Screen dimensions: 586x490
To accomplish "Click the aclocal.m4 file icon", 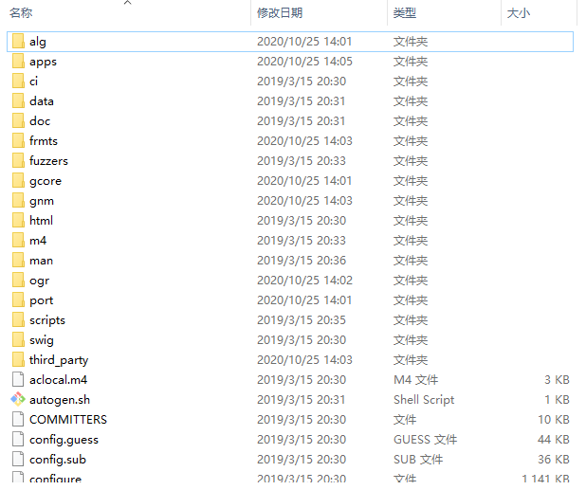I will coord(18,380).
